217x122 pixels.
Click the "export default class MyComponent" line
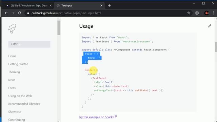coord(126,50)
